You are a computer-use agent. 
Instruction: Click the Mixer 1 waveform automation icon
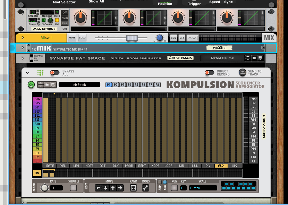pos(193,38)
